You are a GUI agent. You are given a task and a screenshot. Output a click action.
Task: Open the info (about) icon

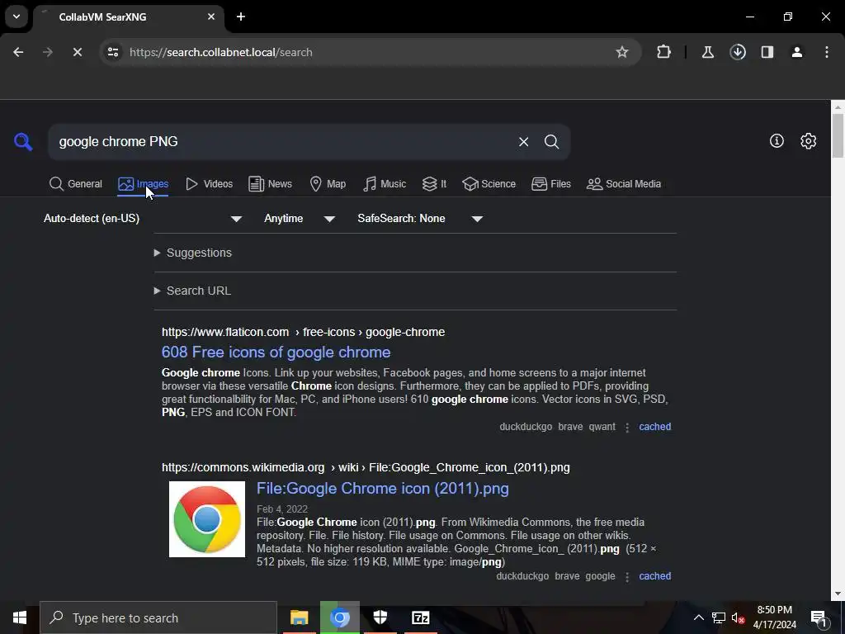click(777, 140)
